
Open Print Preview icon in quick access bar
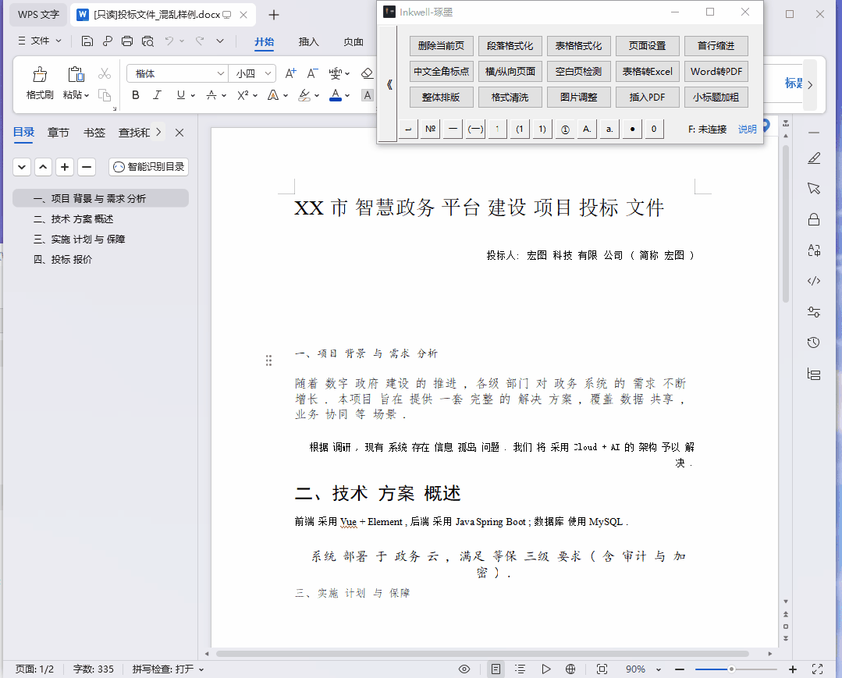[x=147, y=41]
